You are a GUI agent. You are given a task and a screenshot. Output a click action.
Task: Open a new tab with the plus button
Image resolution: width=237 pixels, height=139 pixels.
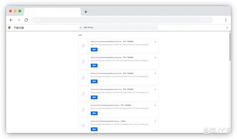pos(86,12)
